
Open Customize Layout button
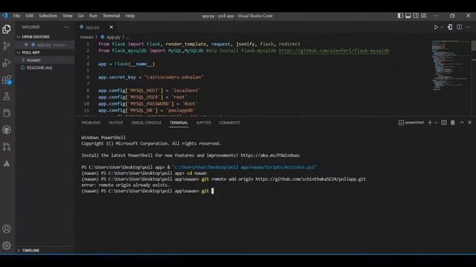click(x=423, y=16)
